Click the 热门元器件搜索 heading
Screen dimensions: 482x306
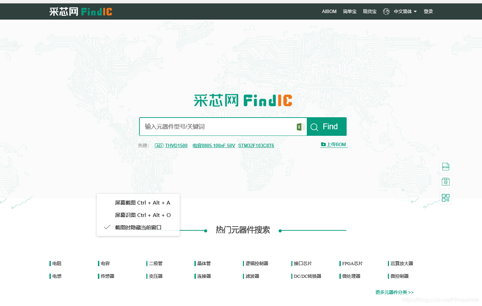point(243,230)
